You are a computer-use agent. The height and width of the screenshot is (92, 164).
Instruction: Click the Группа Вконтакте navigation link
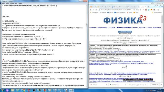153,28
